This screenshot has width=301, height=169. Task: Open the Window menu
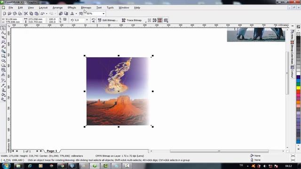click(x=124, y=8)
